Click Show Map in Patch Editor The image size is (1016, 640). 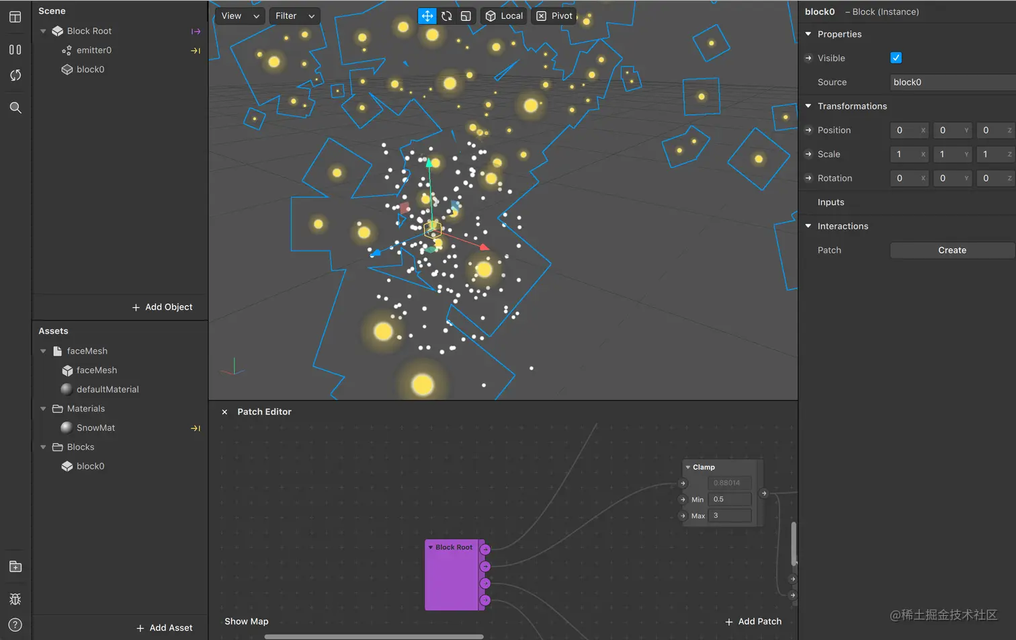(247, 622)
